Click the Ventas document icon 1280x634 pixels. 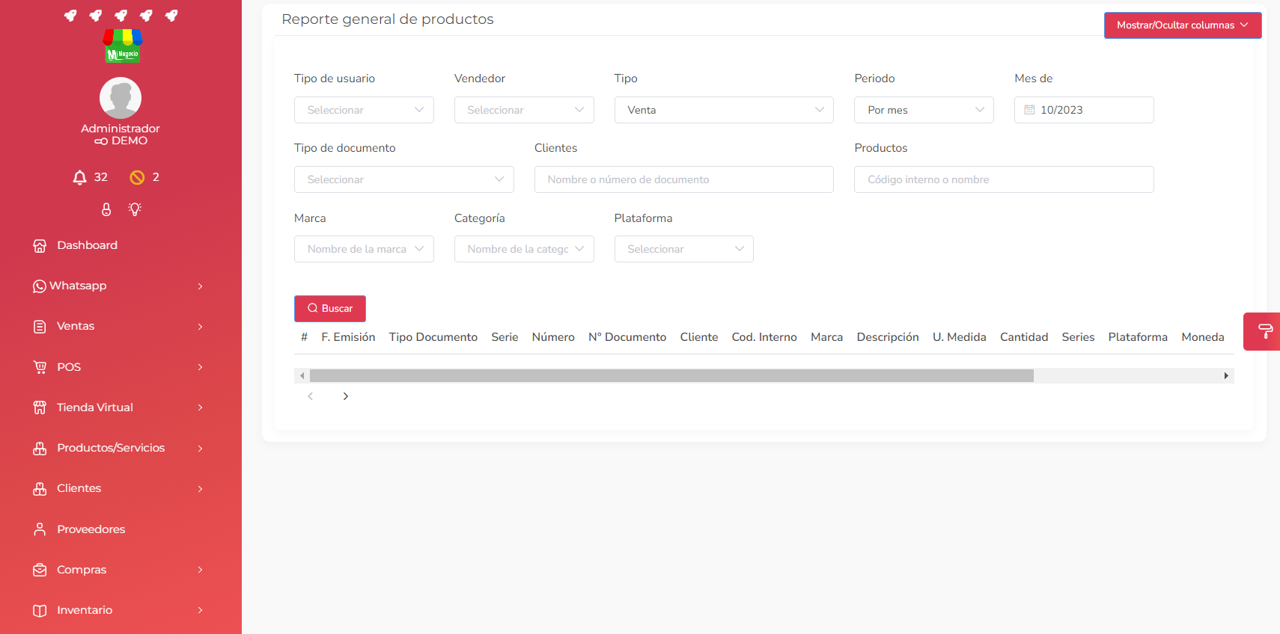tap(40, 327)
